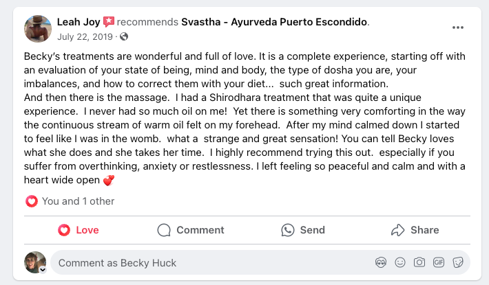
Task: Switch commenting identity via avatar dropdown arrow
Action: (x=42, y=270)
